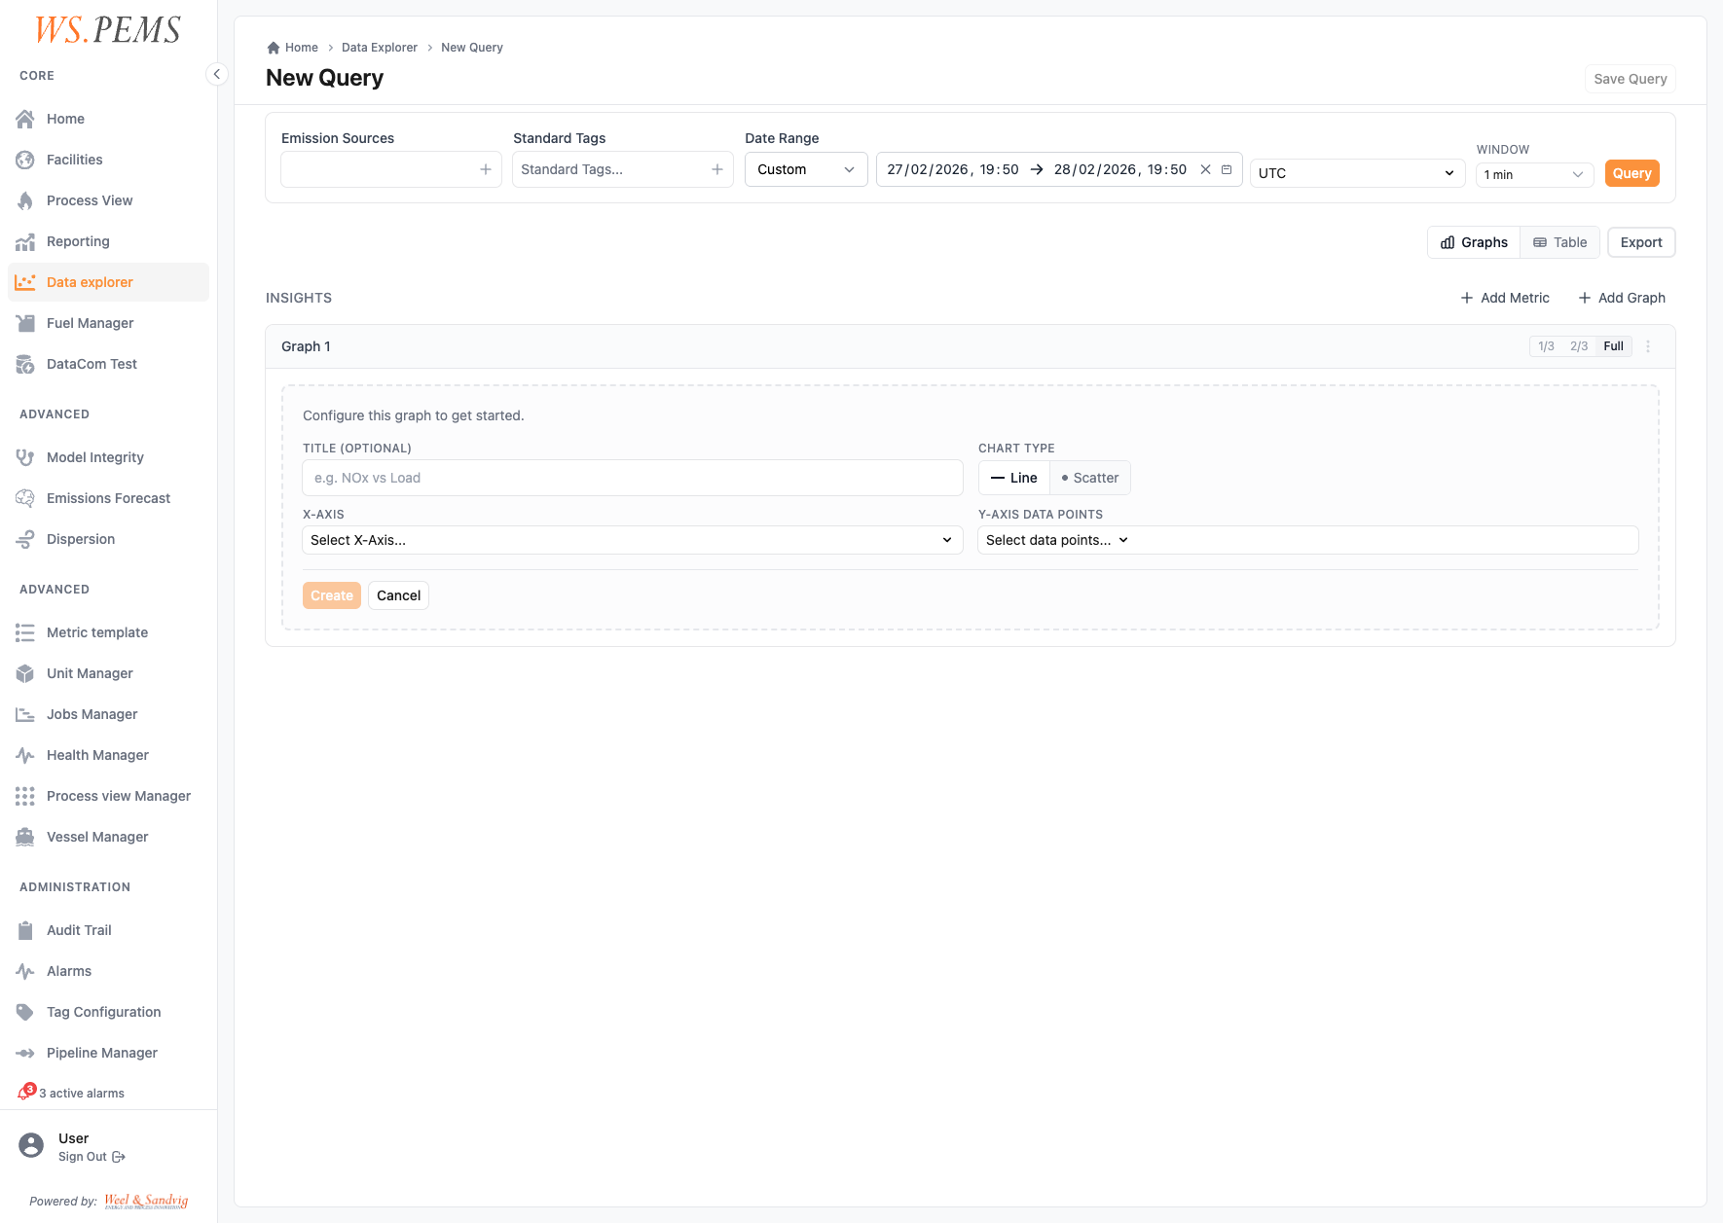Open the Vessel Manager page

(x=108, y=837)
